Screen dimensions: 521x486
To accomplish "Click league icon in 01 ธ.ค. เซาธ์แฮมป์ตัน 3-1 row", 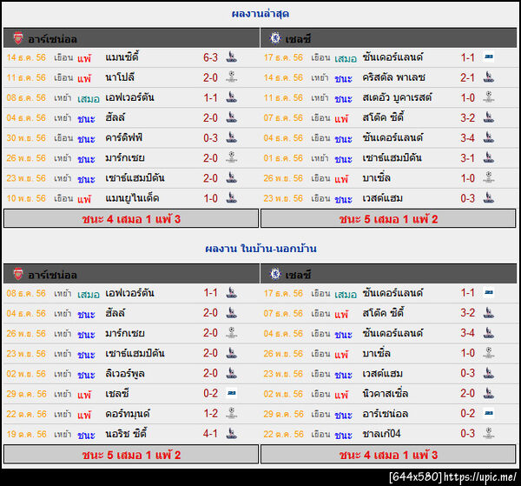I will (x=488, y=157).
